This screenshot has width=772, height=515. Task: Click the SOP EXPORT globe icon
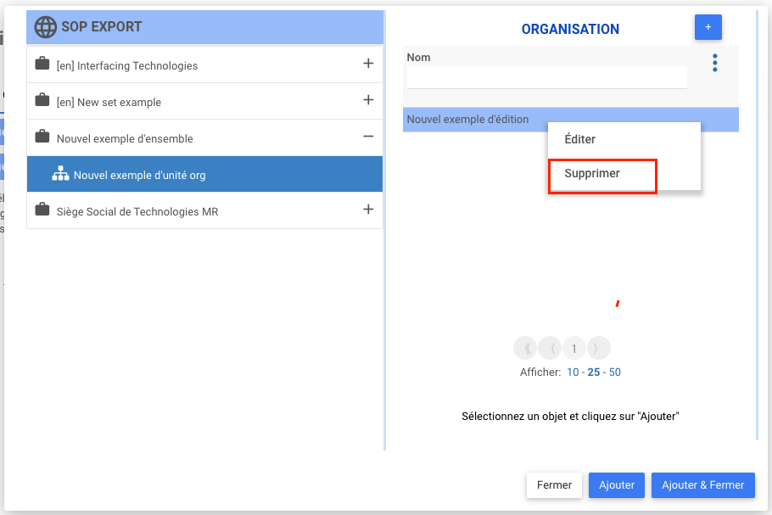pyautogui.click(x=45, y=27)
